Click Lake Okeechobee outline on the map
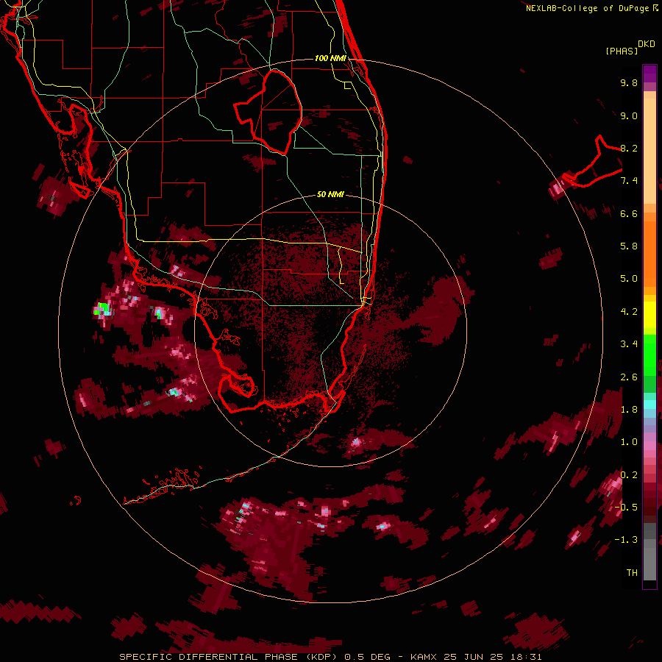The height and width of the screenshot is (662, 662). tap(268, 112)
